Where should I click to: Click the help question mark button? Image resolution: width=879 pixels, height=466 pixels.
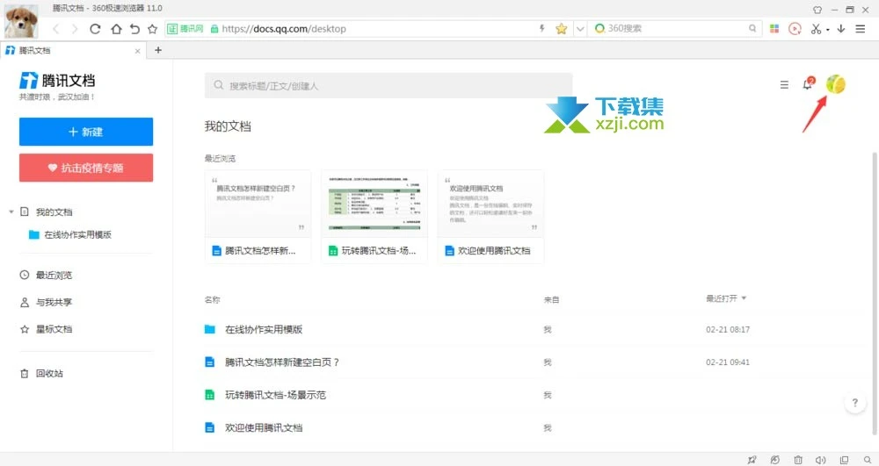pos(855,402)
